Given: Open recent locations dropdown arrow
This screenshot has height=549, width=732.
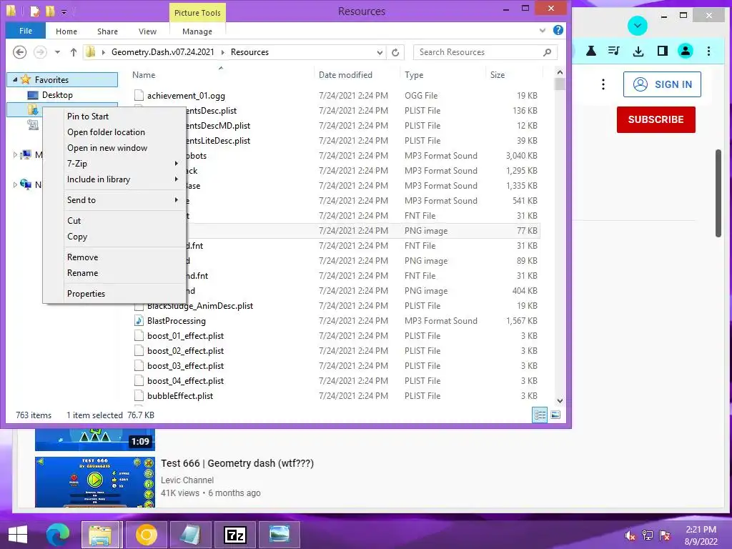Looking at the screenshot, I should [x=57, y=52].
